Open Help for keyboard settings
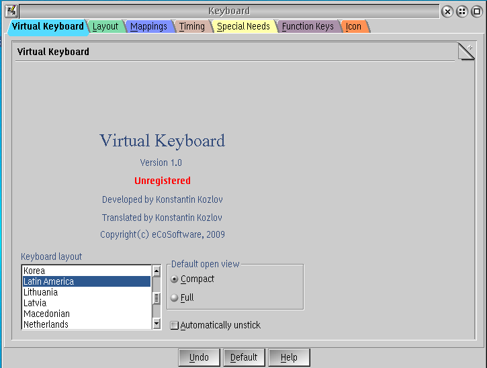Screen dimensions: 487x368 pyautogui.click(x=289, y=357)
